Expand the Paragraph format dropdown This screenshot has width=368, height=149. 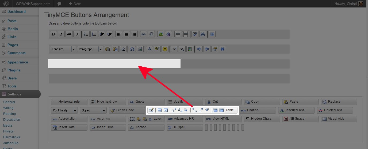pos(90,49)
